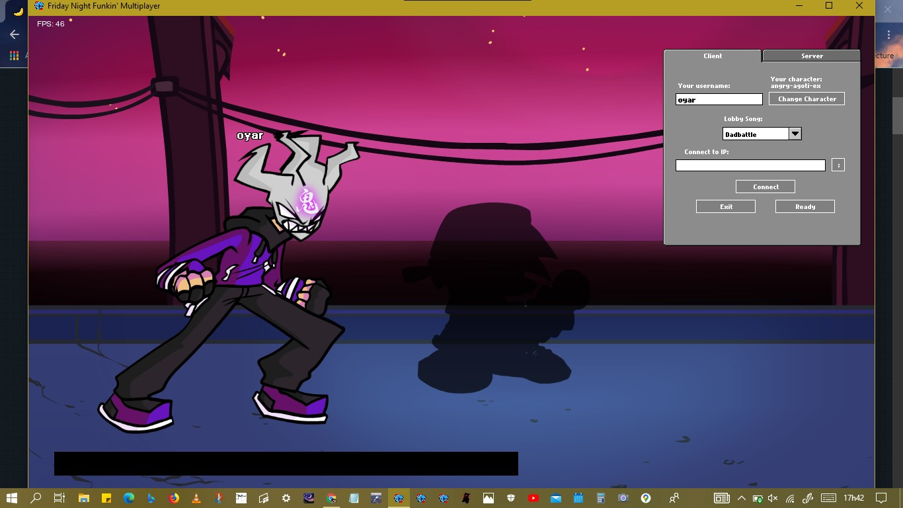Open Windows Settings gear in taskbar

(x=286, y=498)
